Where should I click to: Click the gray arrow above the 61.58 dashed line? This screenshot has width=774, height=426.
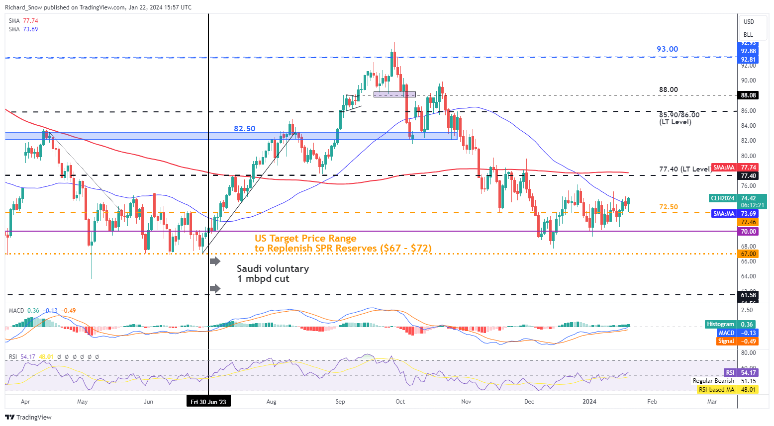(215, 288)
